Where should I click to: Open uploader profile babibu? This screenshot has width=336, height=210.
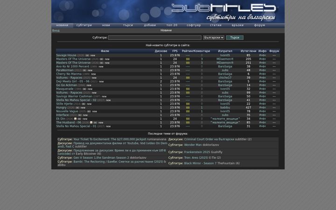[225, 108]
